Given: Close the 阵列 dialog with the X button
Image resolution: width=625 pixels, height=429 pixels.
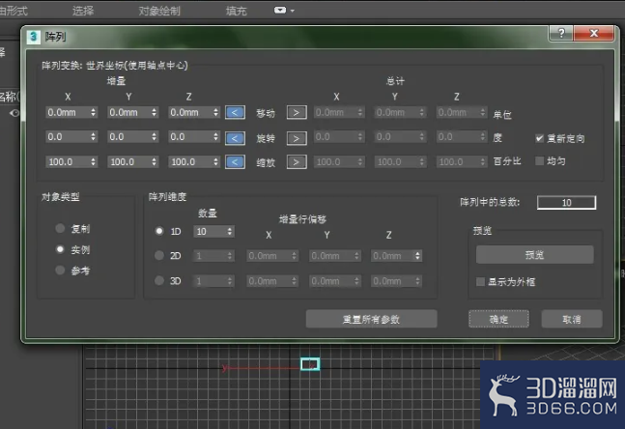Looking at the screenshot, I should pyautogui.click(x=594, y=34).
